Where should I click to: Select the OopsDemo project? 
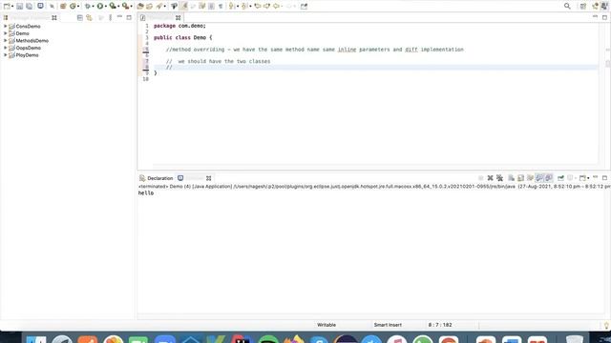(28, 48)
